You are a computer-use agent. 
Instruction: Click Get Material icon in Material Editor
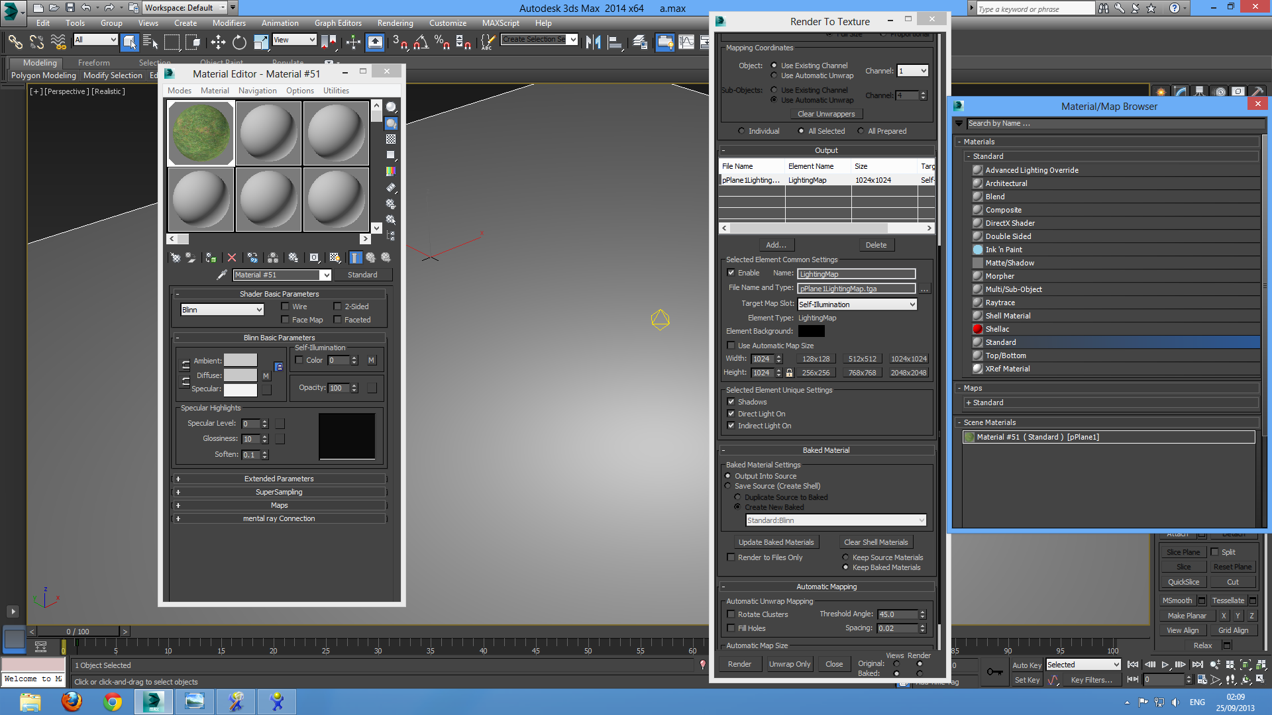tap(175, 258)
